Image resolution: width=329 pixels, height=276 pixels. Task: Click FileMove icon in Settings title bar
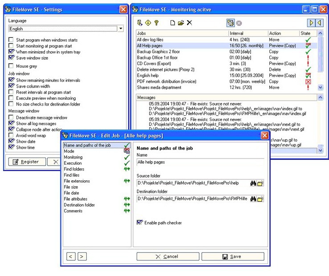[x=8, y=9]
